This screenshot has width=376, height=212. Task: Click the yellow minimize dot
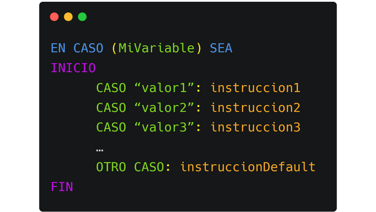tap(68, 17)
